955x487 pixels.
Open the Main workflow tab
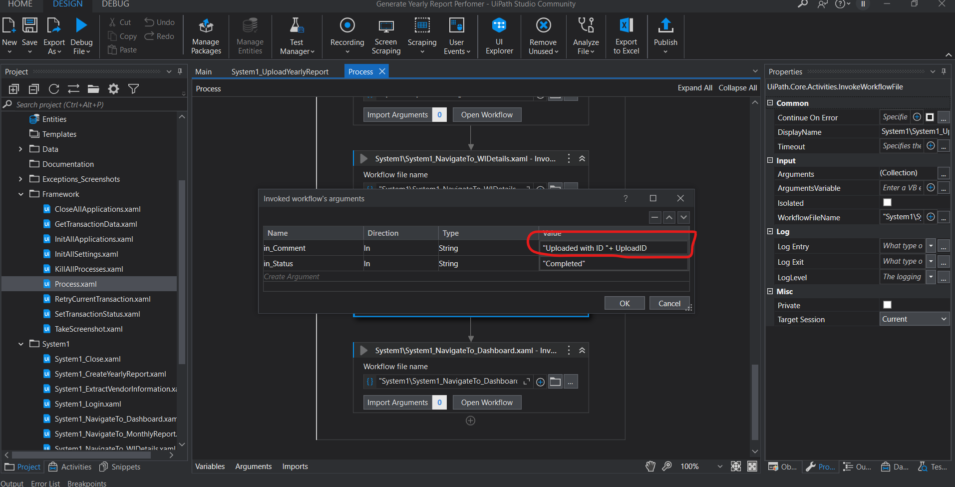click(x=203, y=72)
